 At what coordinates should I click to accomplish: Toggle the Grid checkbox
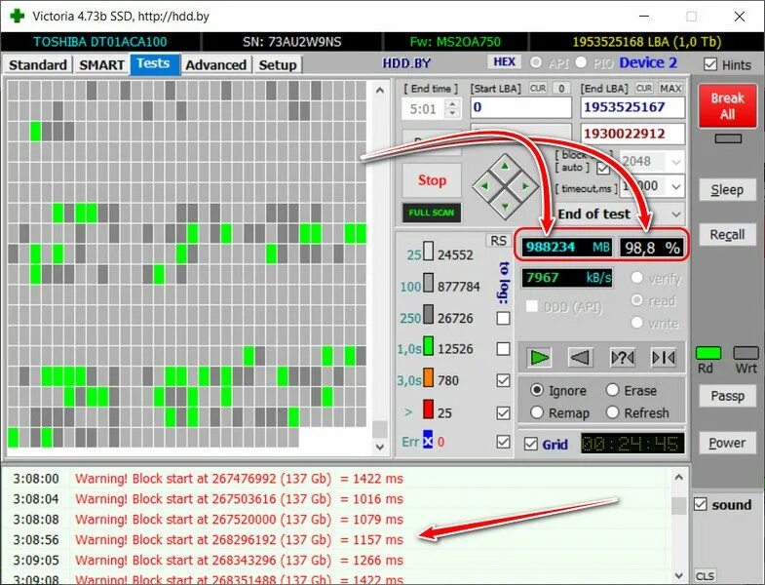(x=531, y=444)
